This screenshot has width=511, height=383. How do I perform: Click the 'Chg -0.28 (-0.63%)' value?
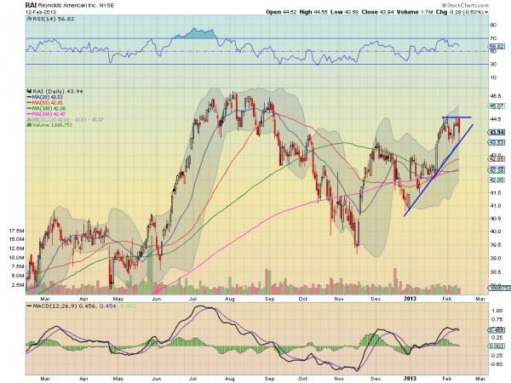(x=460, y=12)
